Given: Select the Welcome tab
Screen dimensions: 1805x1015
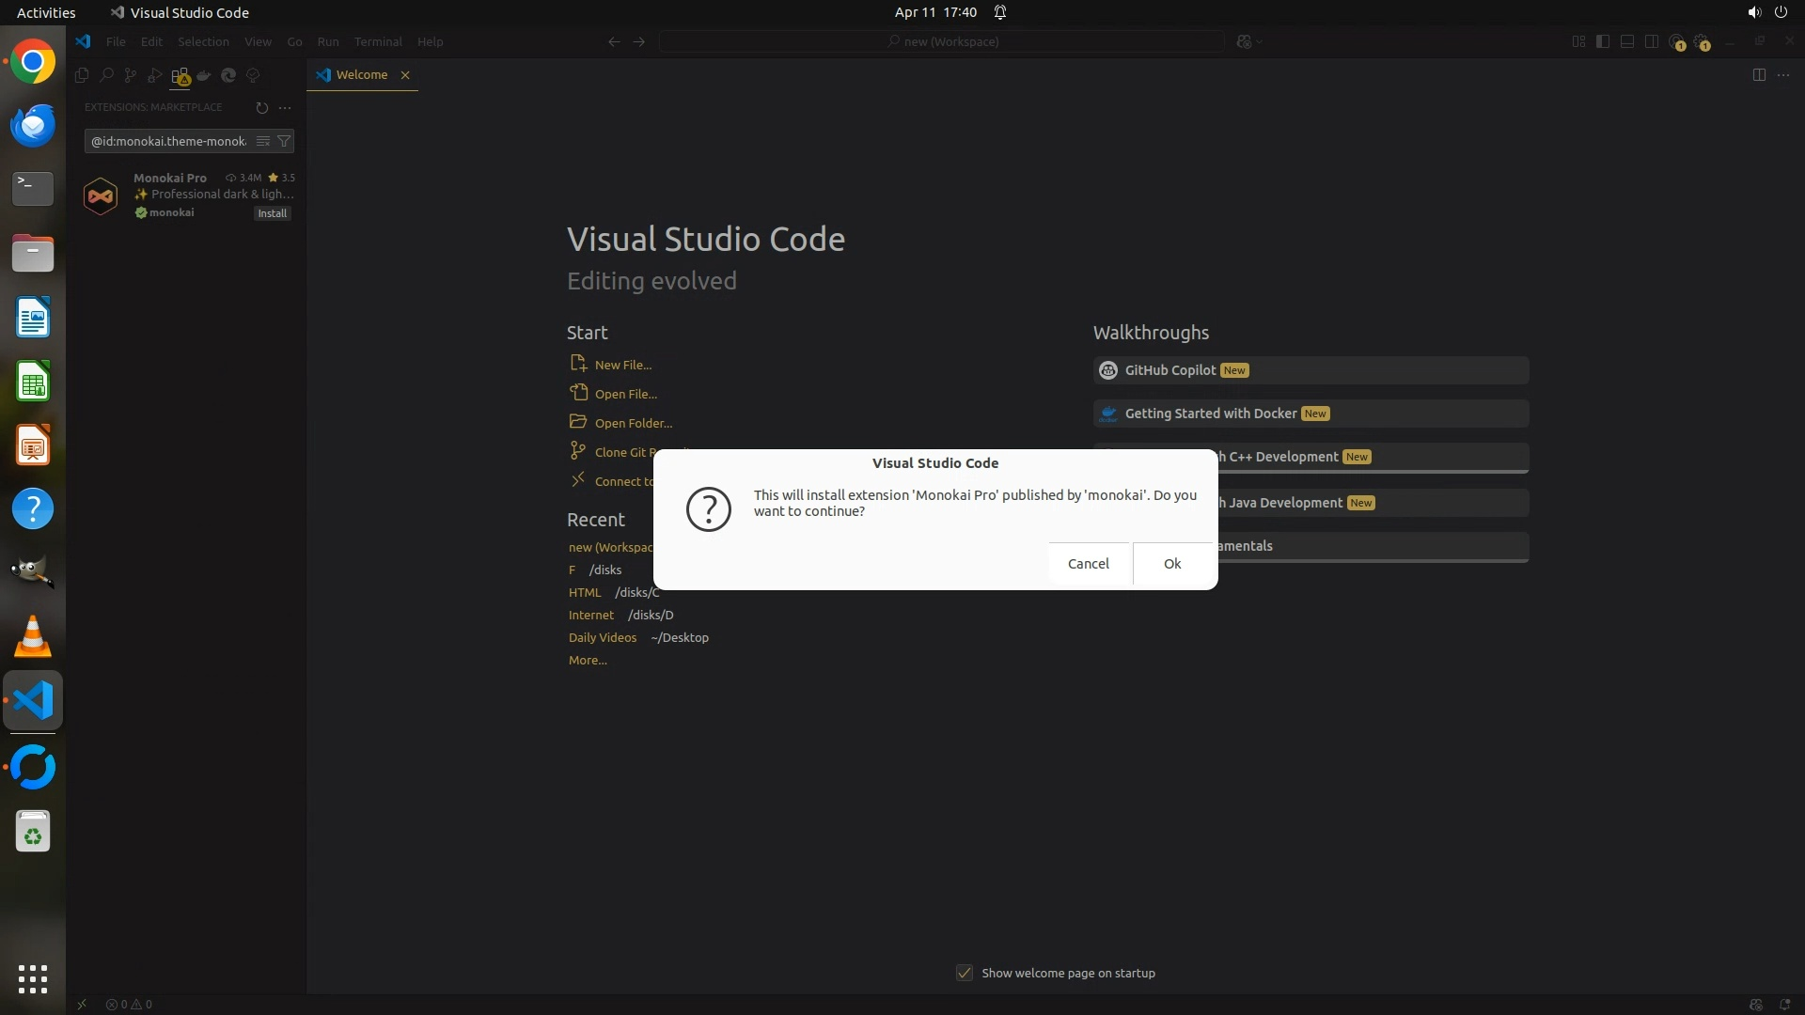Looking at the screenshot, I should click(x=361, y=75).
